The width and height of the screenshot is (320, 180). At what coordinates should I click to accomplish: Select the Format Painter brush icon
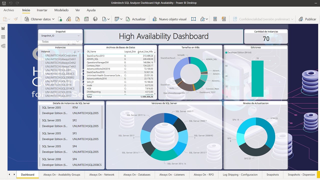coord(16,19)
